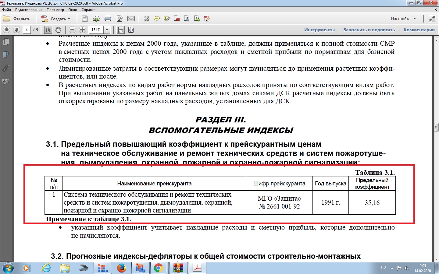The height and width of the screenshot is (274, 439).
Task: Open the Редактирование menu
Action: coord(29,10)
